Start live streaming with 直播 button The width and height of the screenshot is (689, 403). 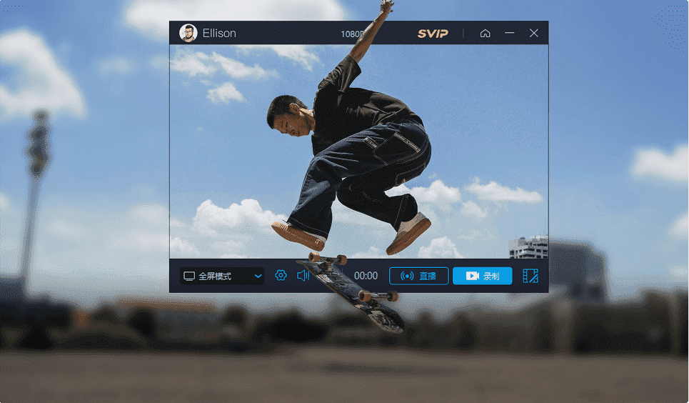418,276
